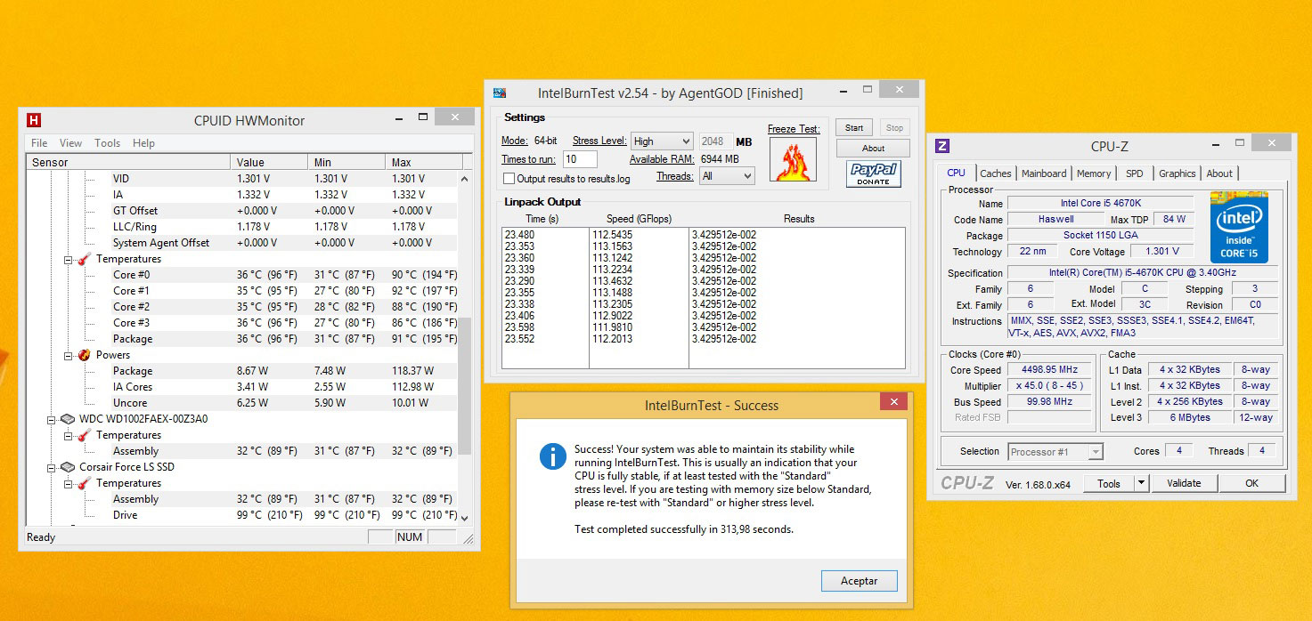Click thermometer icon under Corsair Force SSD
Screen dimensions: 1312x621
coord(85,483)
